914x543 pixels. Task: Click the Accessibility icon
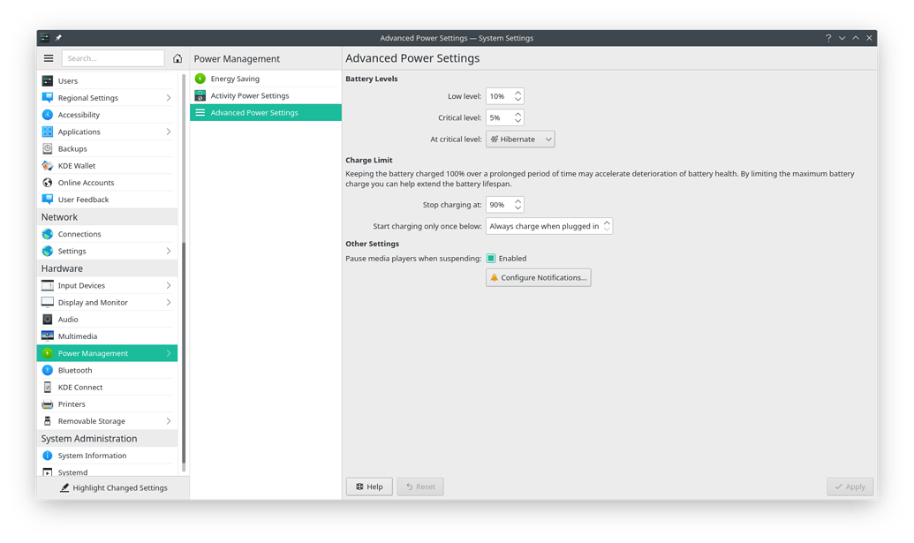[48, 115]
